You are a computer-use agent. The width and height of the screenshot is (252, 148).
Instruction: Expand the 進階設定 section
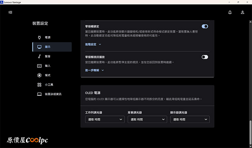[x=93, y=44]
